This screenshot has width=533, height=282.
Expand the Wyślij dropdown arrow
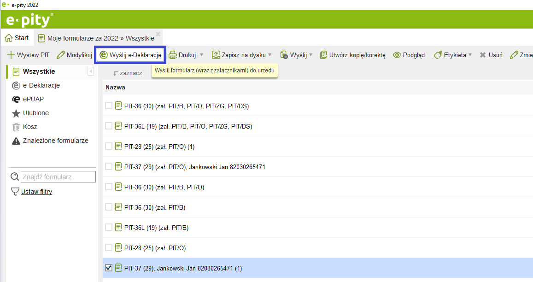coord(311,55)
